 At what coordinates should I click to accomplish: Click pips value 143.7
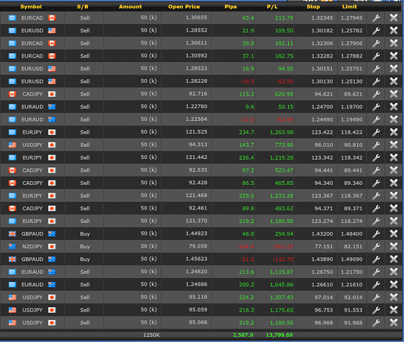tap(246, 145)
